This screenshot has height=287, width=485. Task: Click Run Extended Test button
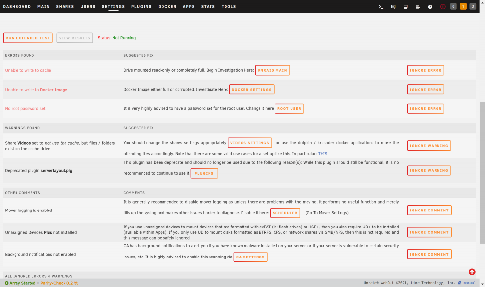[28, 38]
